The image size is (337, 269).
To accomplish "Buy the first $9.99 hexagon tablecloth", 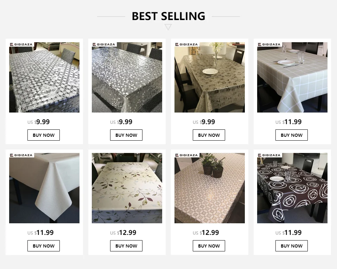I will click(44, 135).
